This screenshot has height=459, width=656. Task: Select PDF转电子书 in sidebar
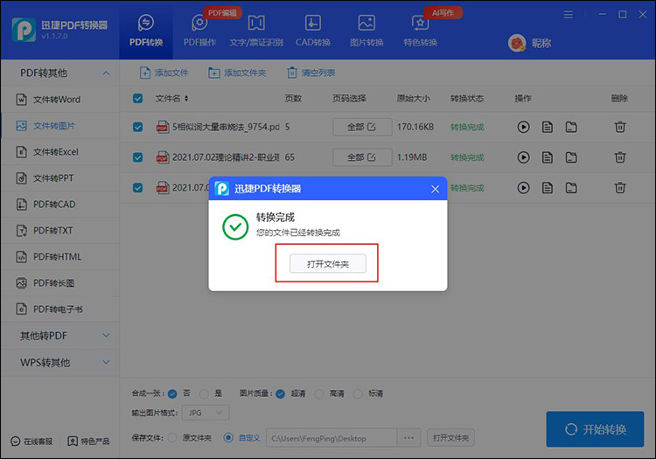coord(59,309)
